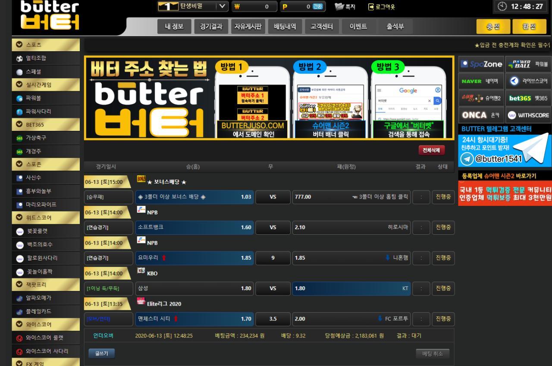Open the SpoZone partner logo
This screenshot has width=552, height=366.
pyautogui.click(x=481, y=64)
